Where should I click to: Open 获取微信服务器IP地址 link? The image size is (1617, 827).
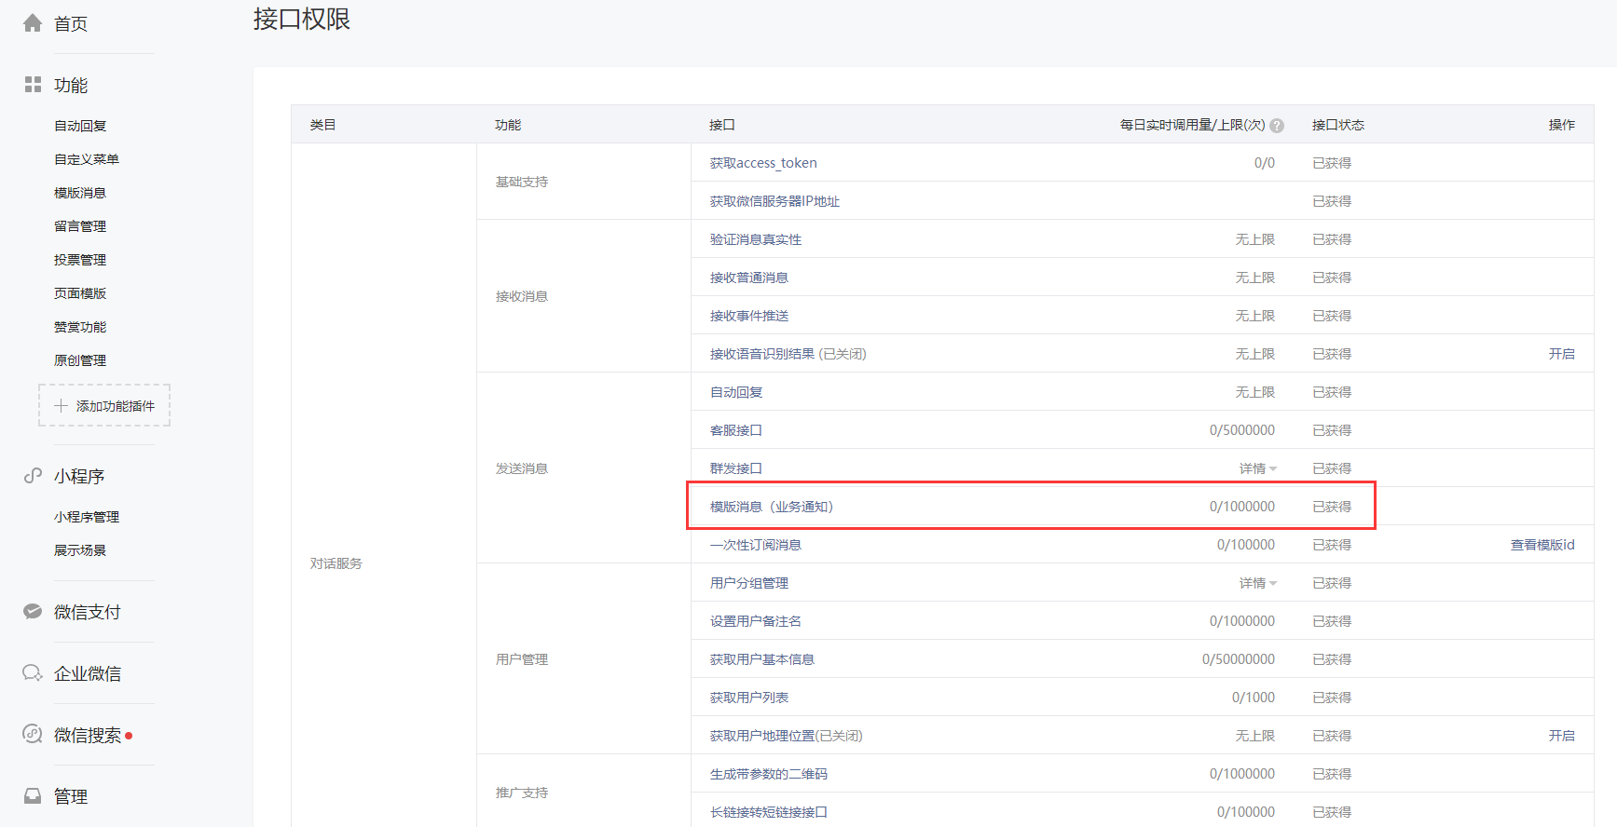[x=774, y=201]
